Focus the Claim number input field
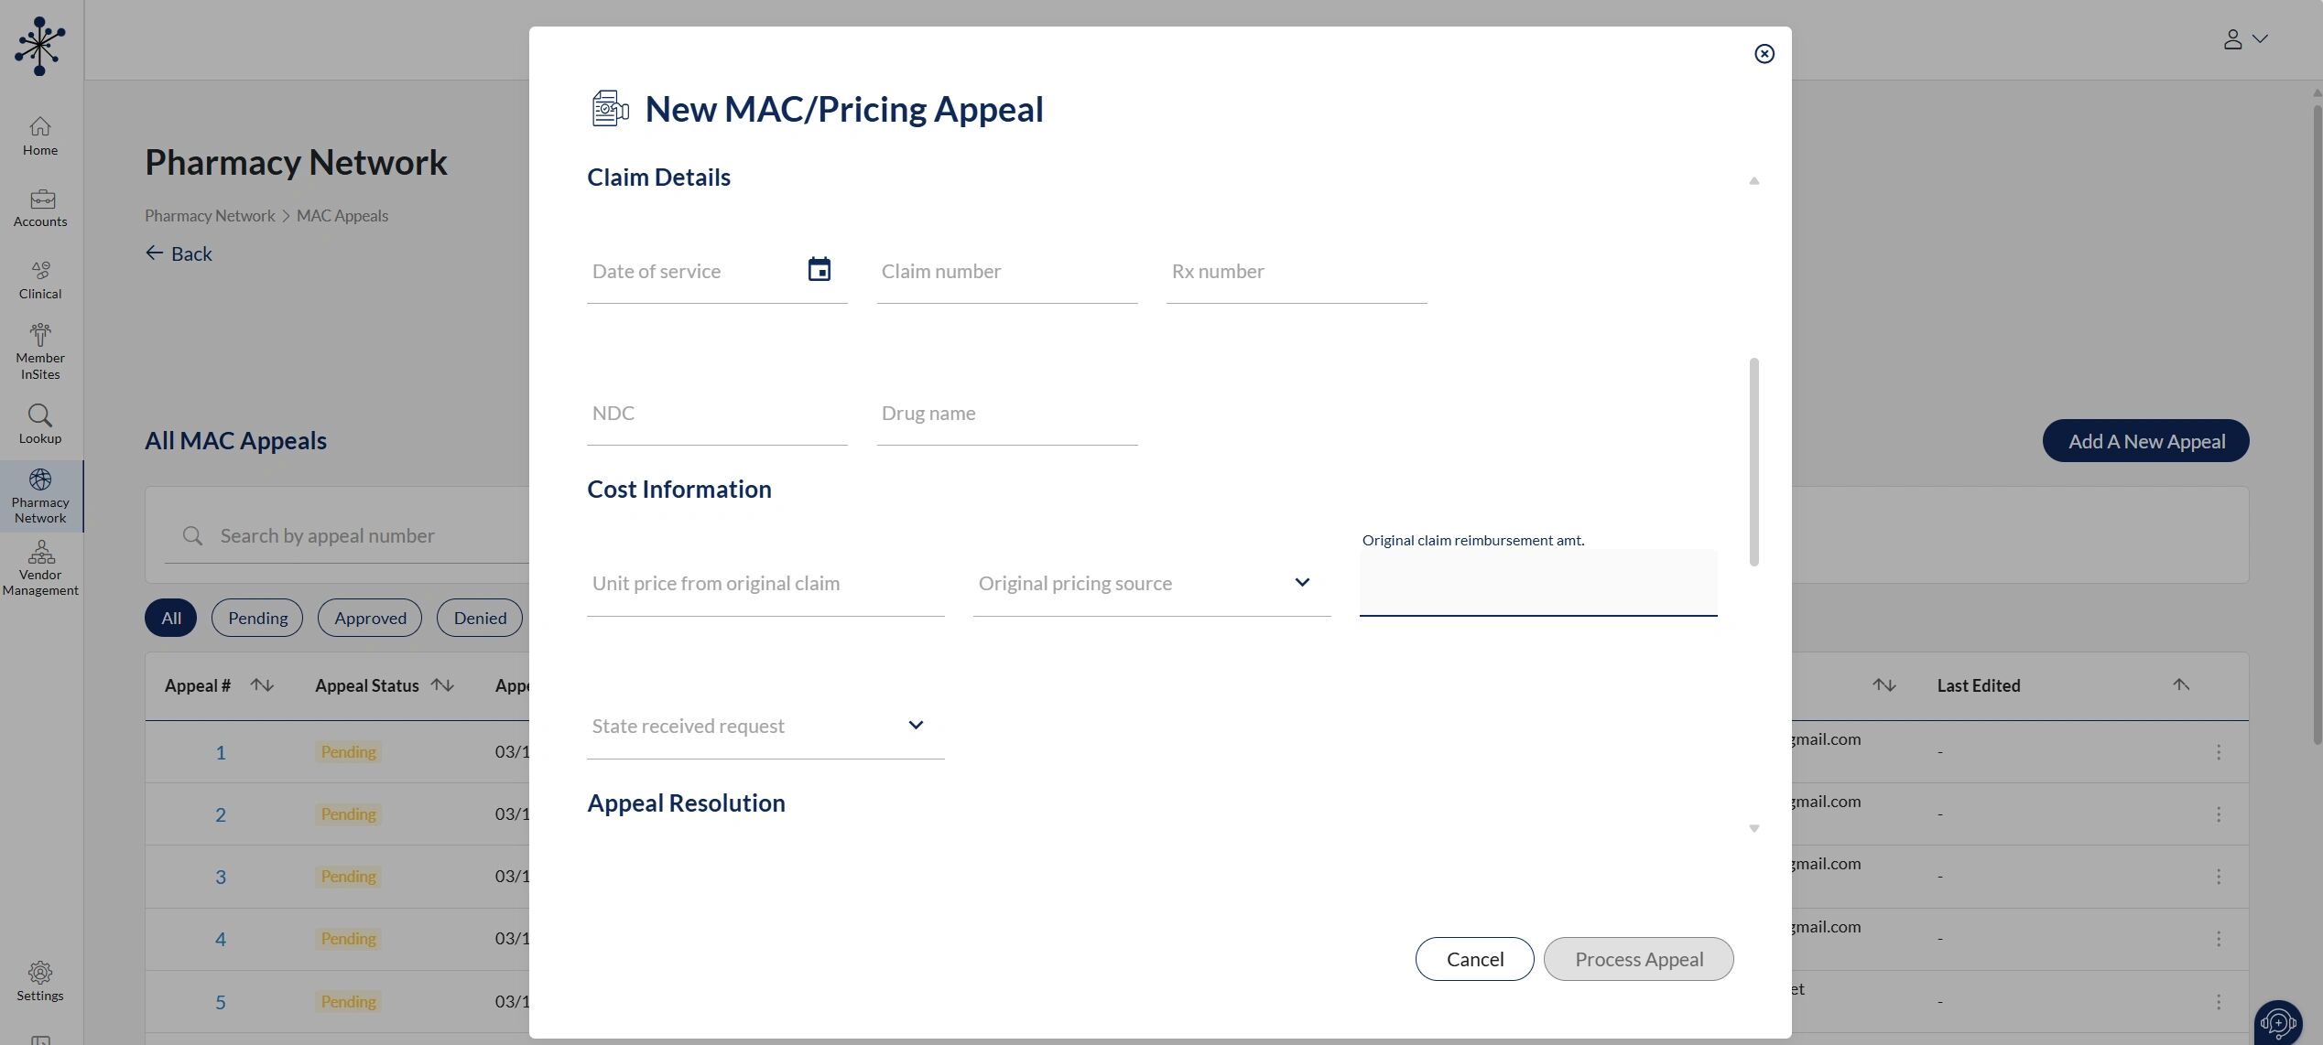The image size is (2323, 1045). 1007,271
